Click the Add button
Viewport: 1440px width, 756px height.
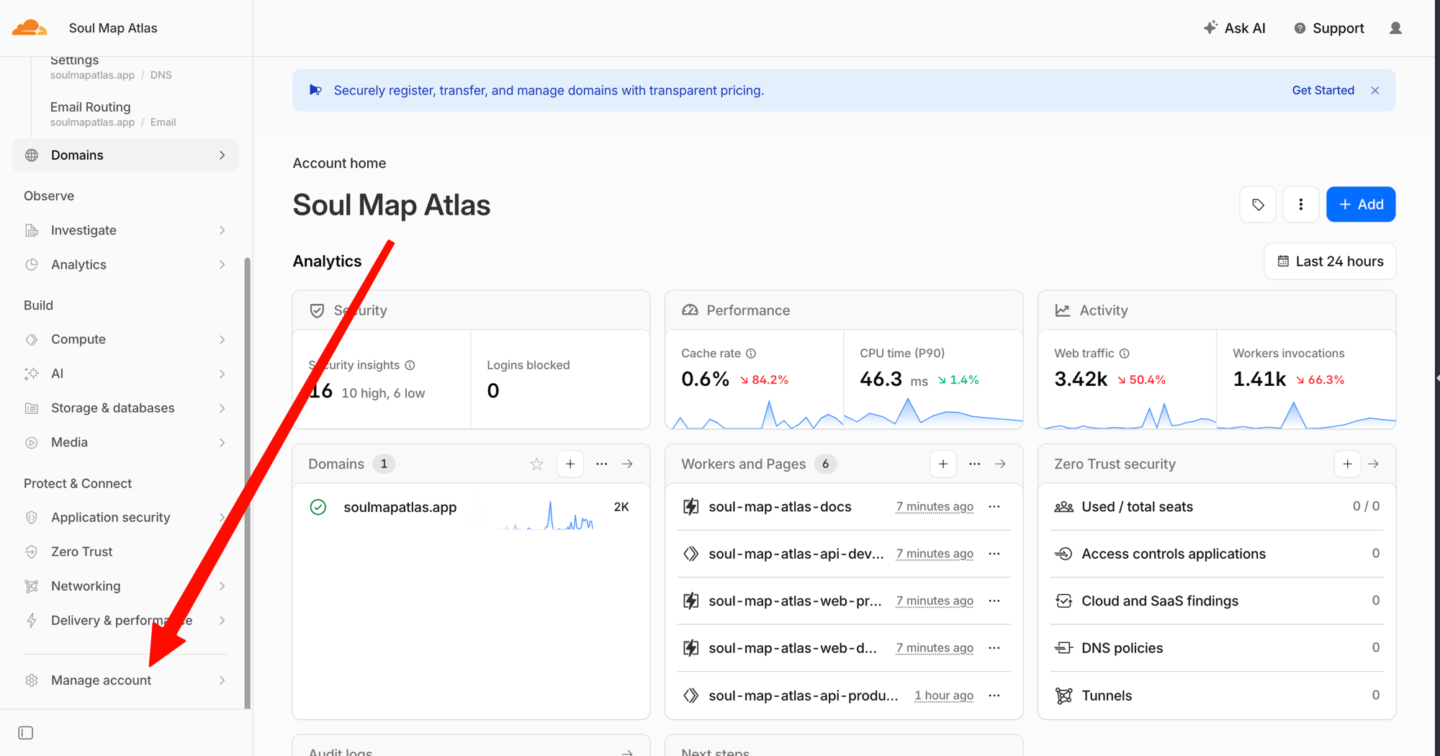[x=1361, y=204]
